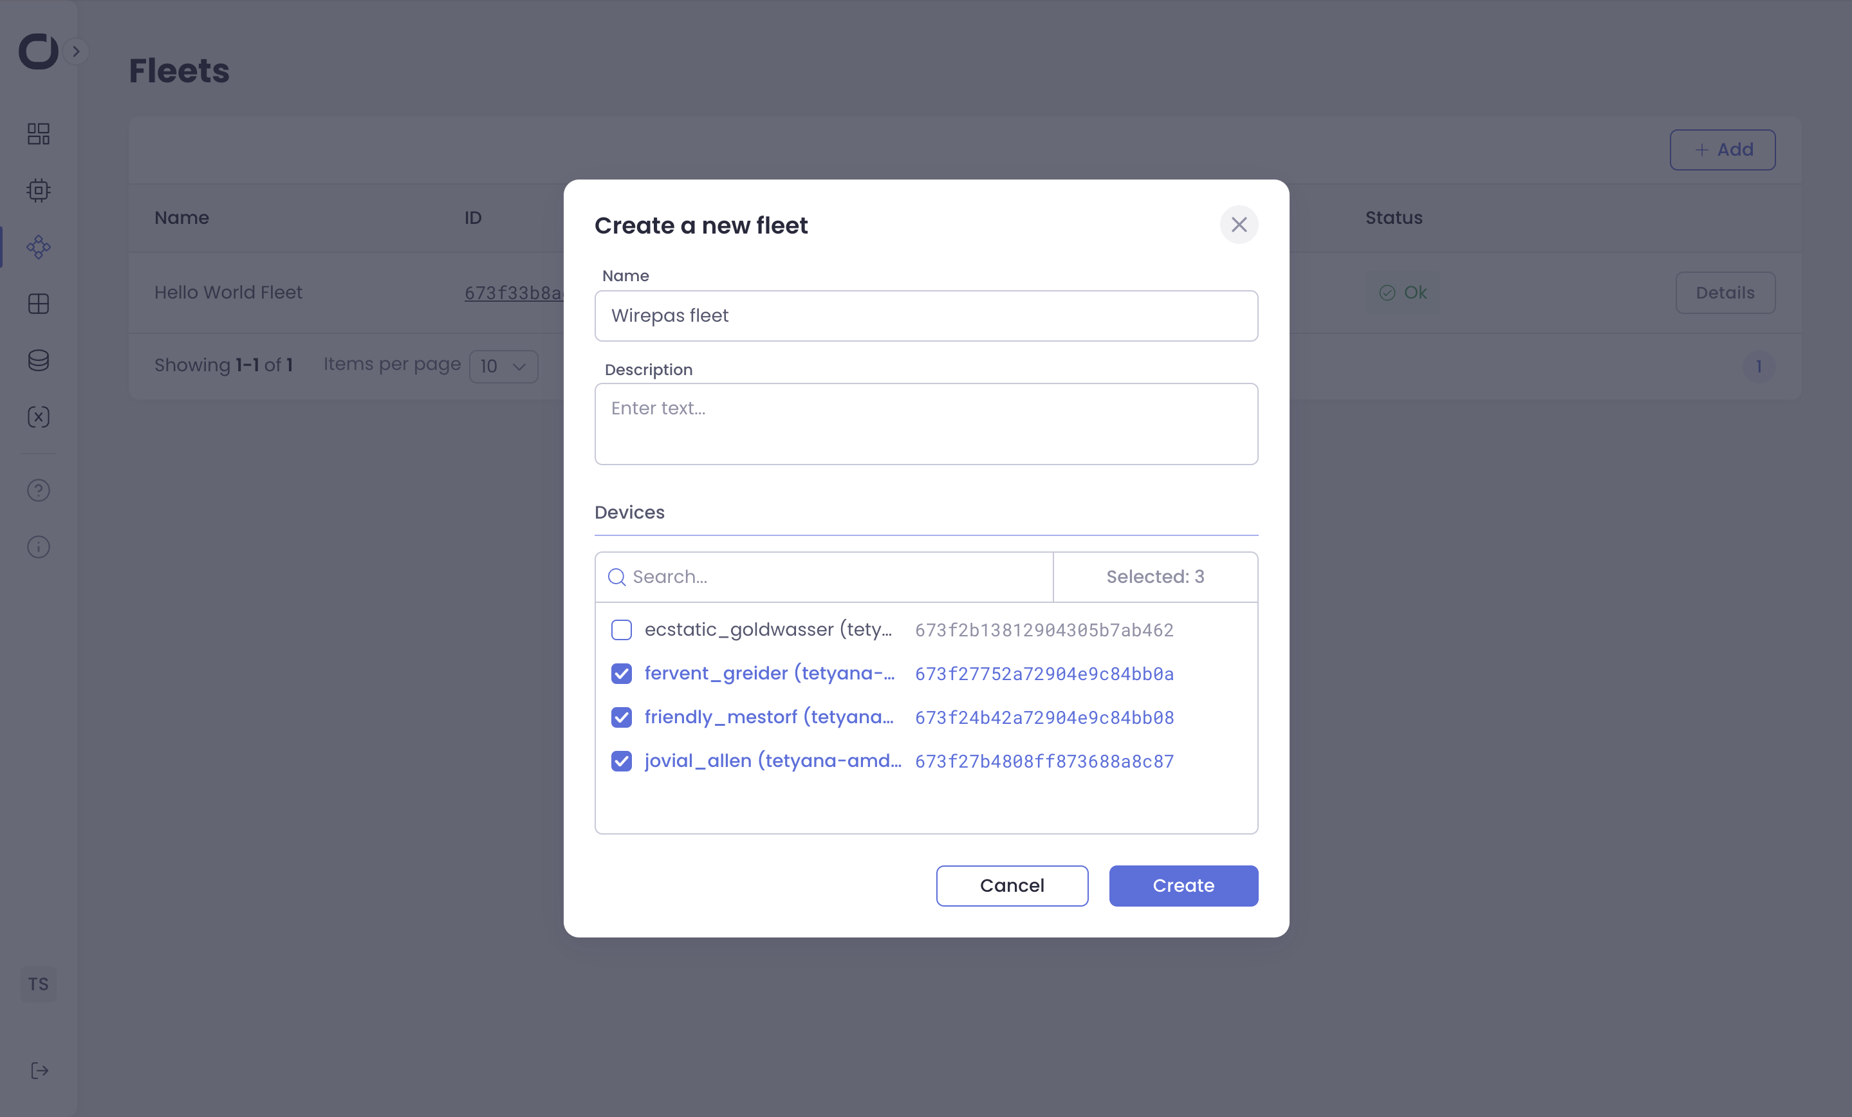Uncheck the friendly_mestorf device checkbox
Viewport: 1852px width, 1117px height.
pos(621,717)
